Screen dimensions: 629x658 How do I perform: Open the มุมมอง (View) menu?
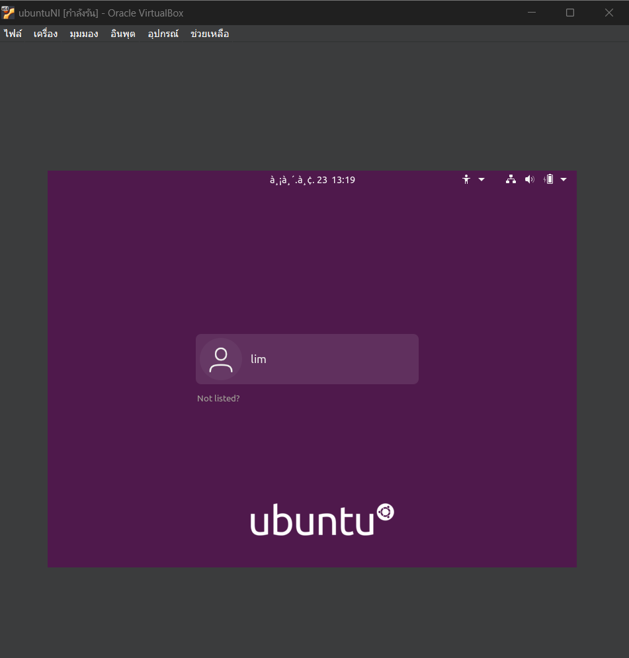[84, 34]
